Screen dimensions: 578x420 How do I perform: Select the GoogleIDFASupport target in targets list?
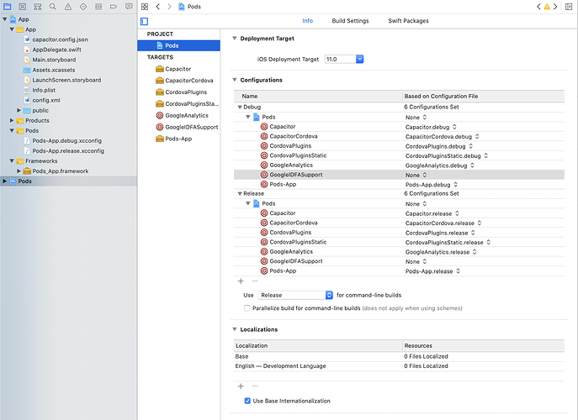187,127
